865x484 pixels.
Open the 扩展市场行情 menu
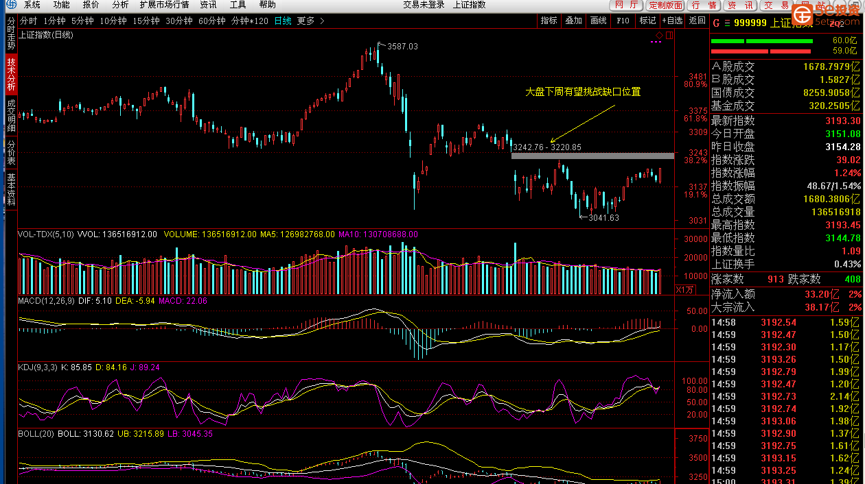coord(164,5)
